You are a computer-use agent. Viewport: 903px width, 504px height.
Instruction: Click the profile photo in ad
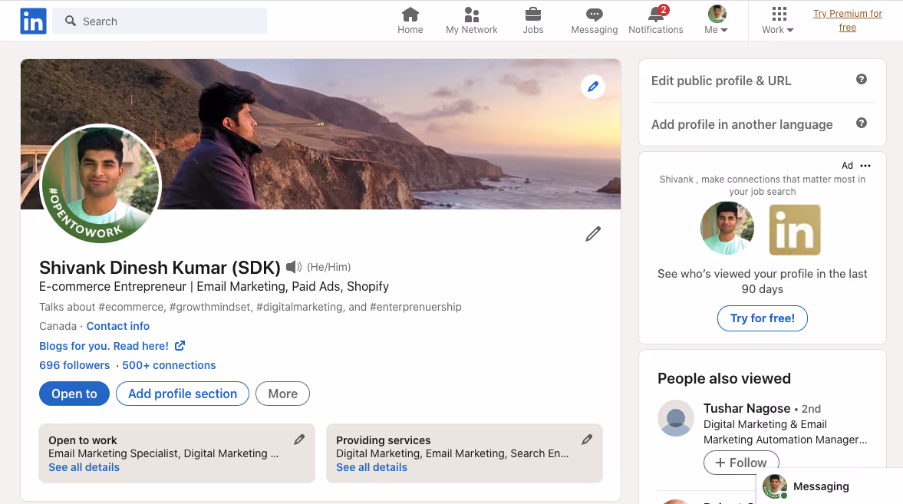(x=727, y=228)
